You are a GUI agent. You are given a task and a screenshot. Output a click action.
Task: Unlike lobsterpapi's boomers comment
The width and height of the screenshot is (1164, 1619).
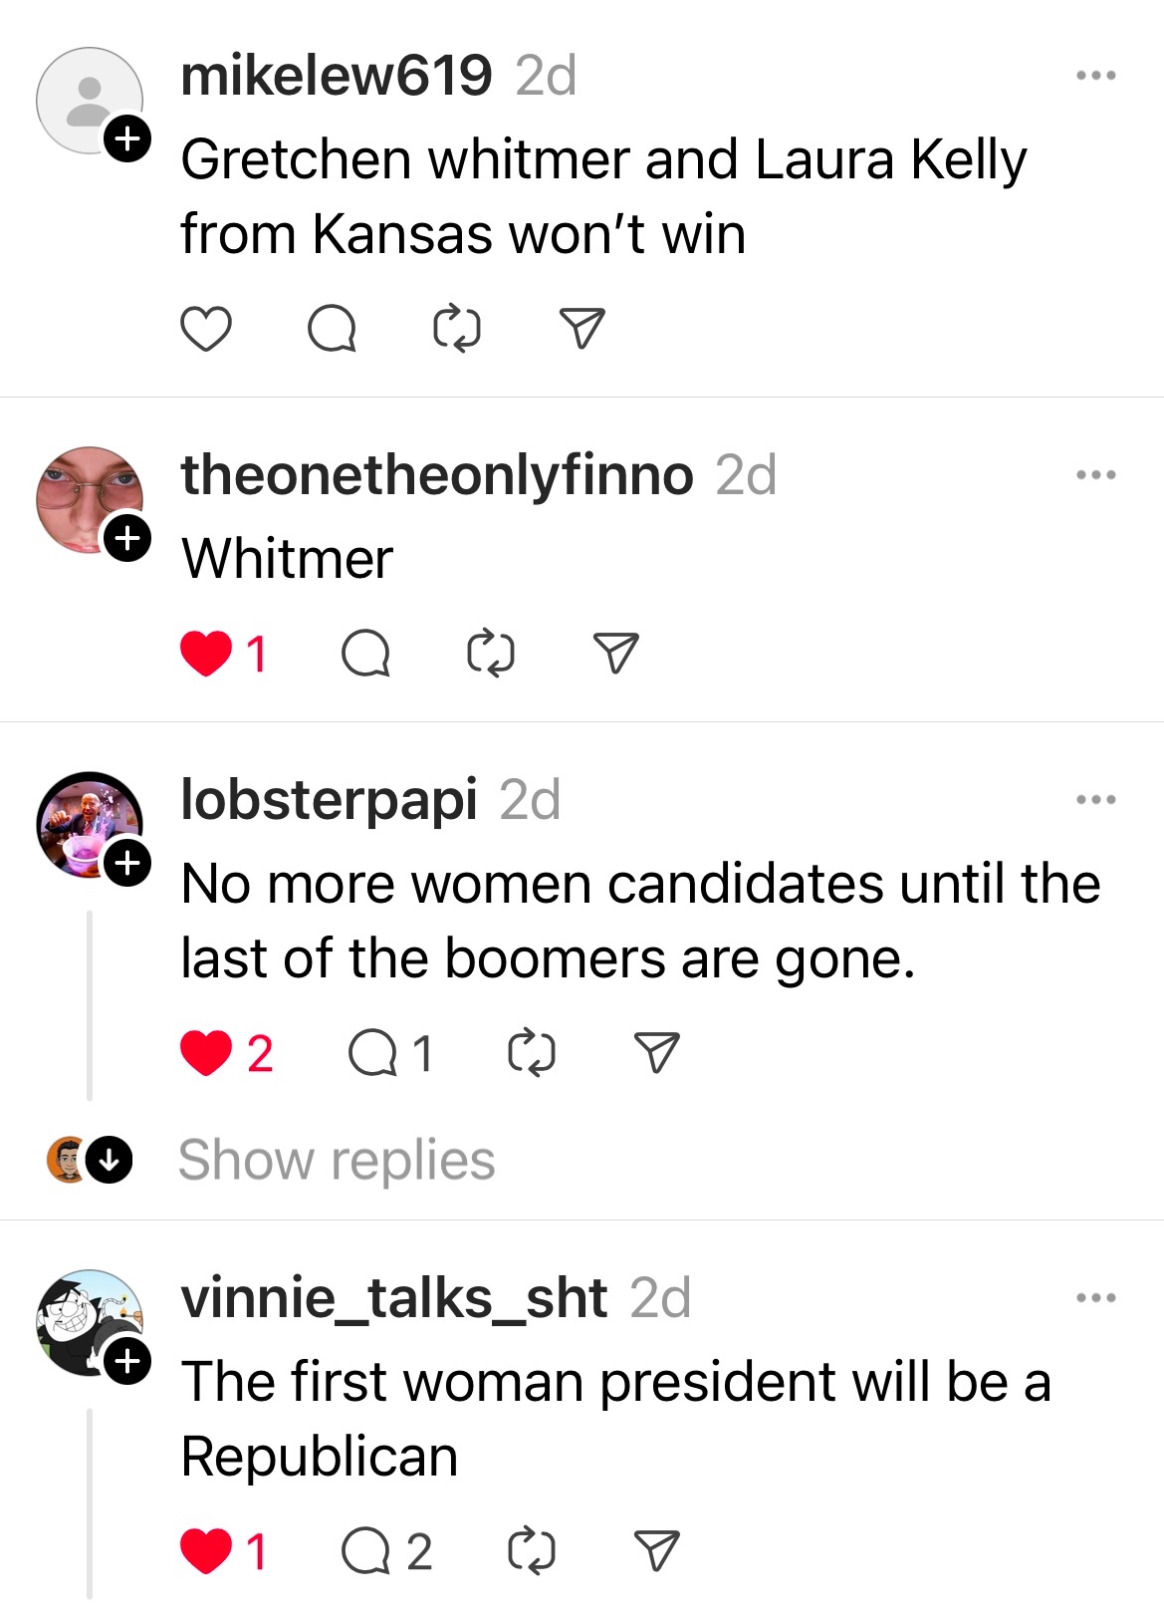tap(206, 1053)
